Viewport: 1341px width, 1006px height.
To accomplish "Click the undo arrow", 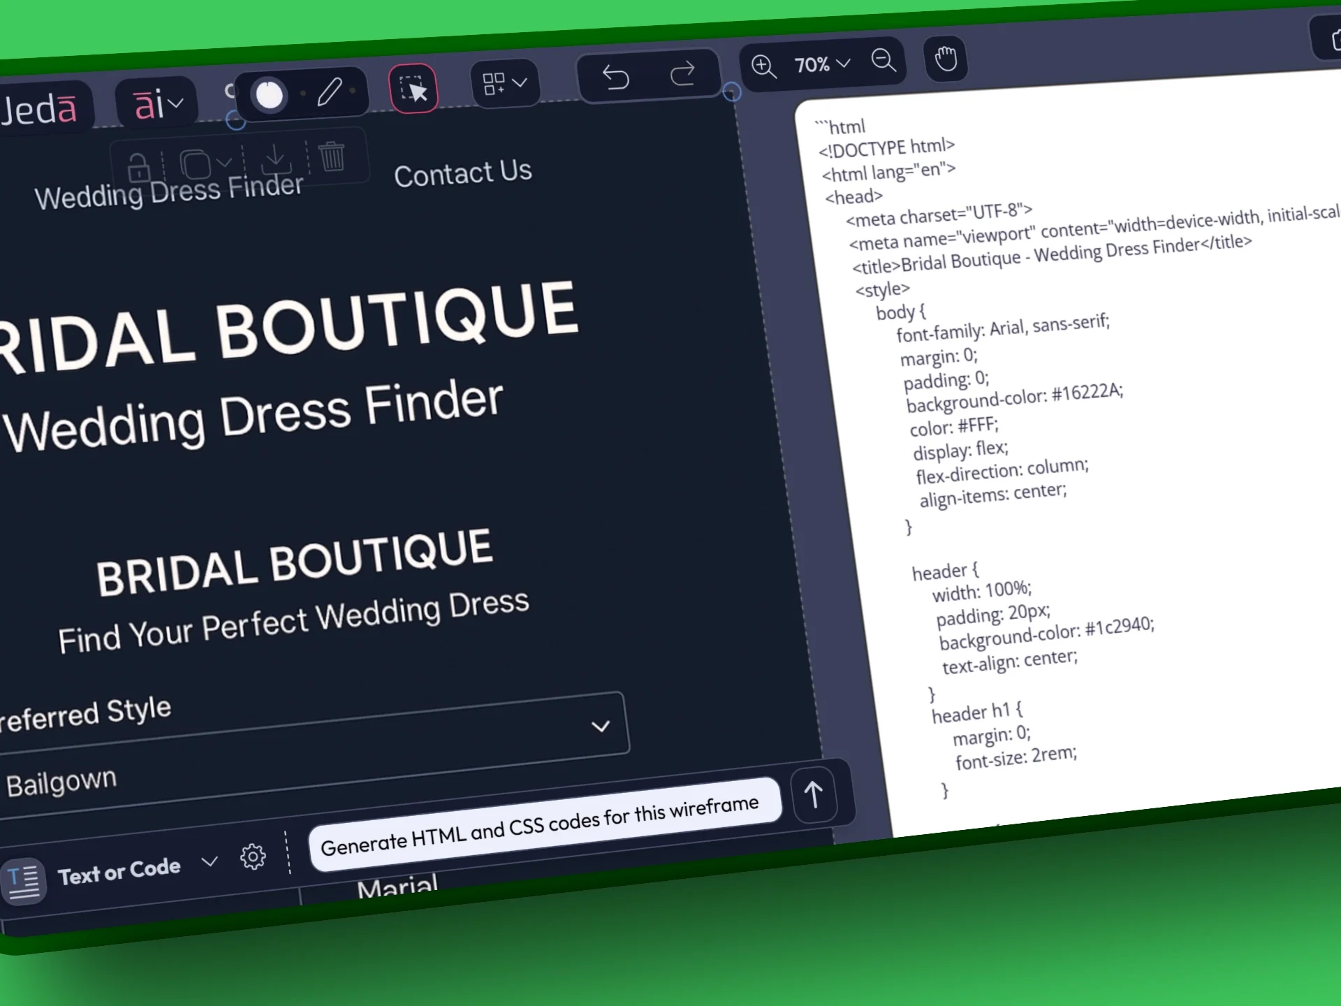I will click(615, 77).
